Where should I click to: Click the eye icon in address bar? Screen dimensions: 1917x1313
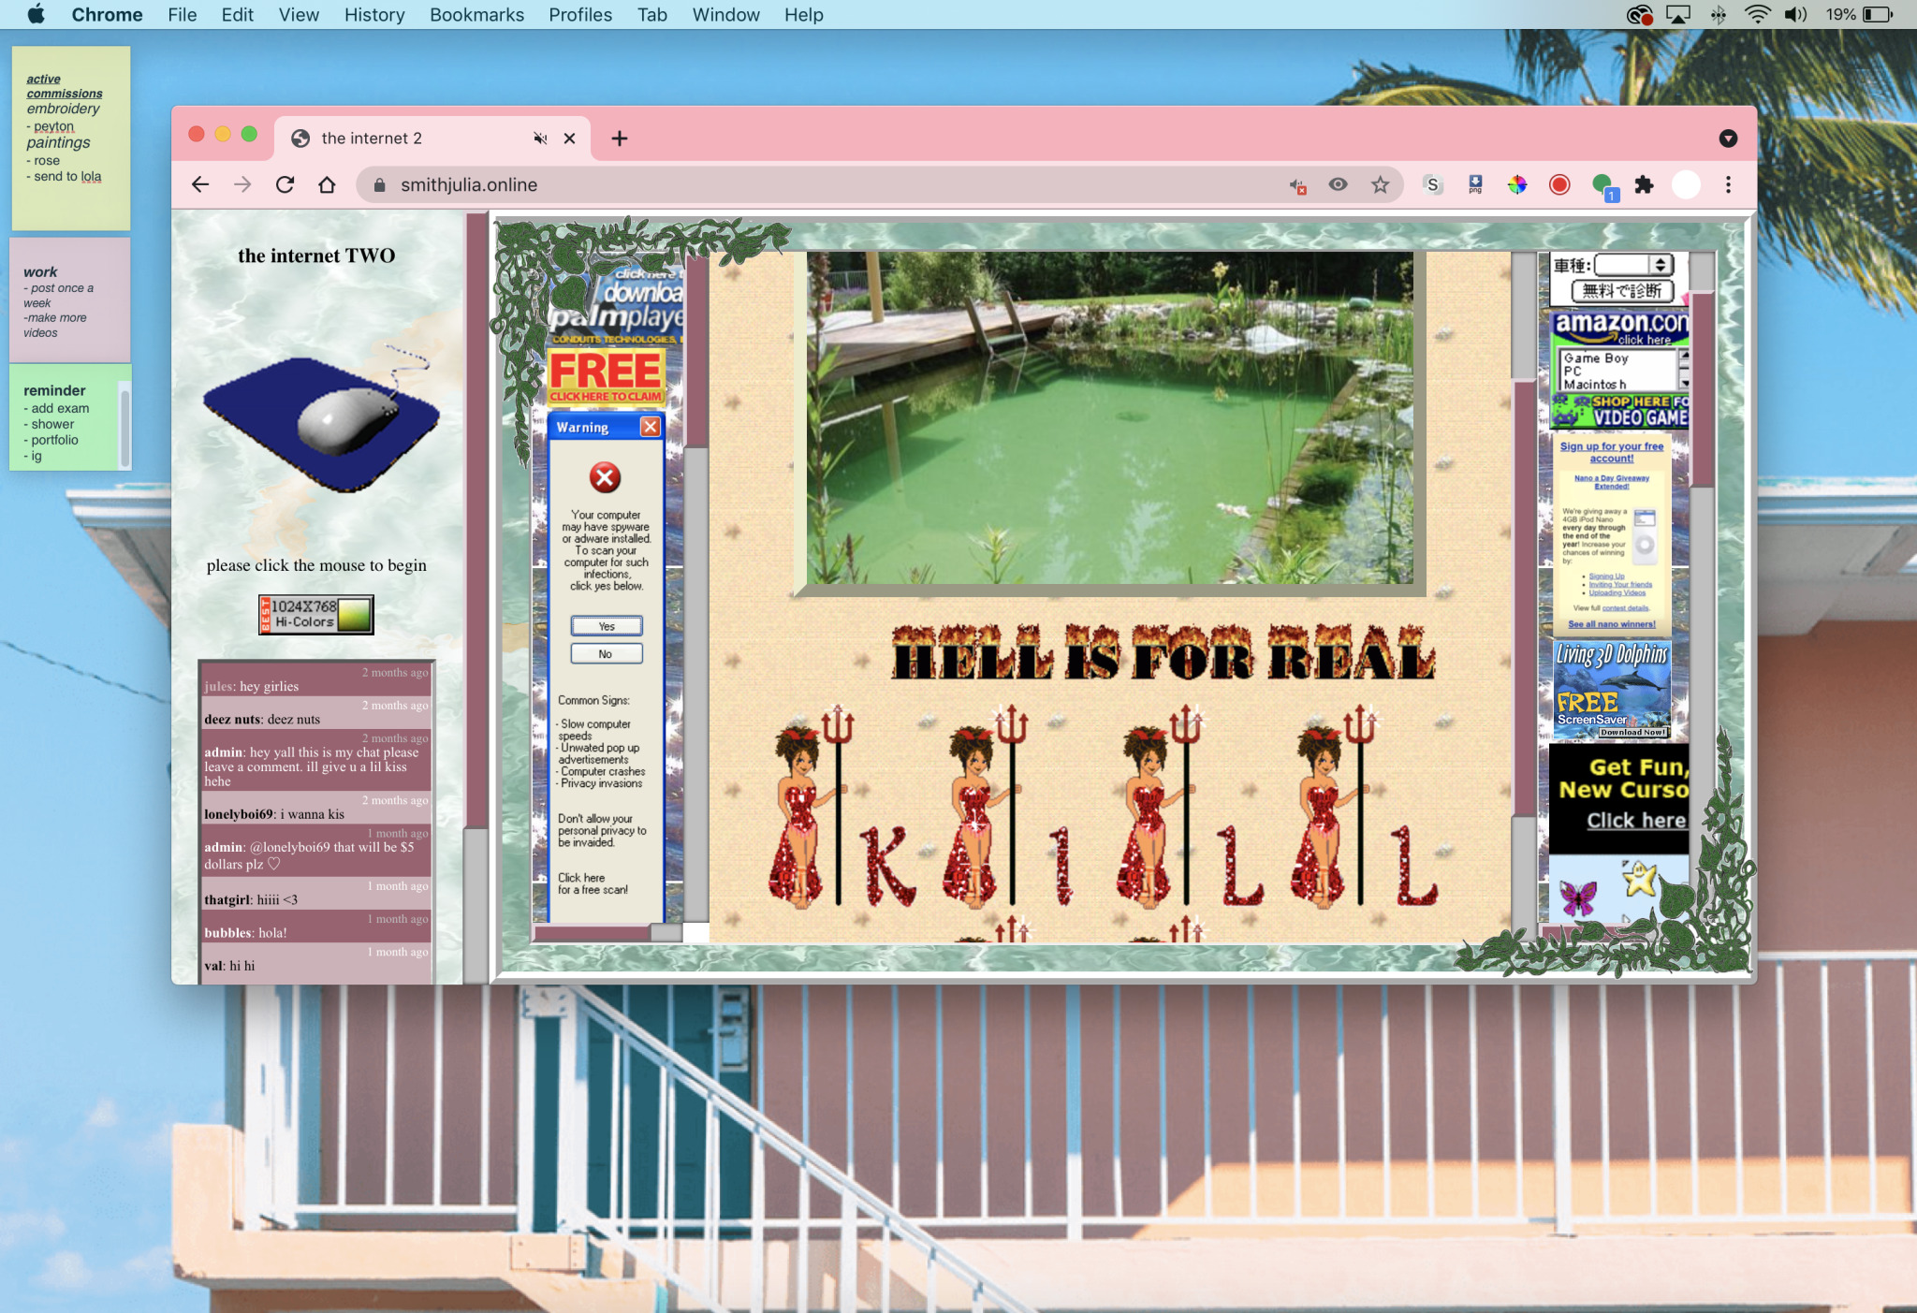(x=1338, y=184)
